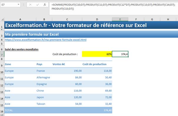Viewport: 178px width, 116px height.
Task: Select row 7 header
Action: (2, 54)
